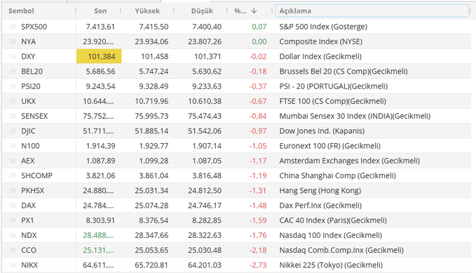Click Composite Index (NYSE) description
Screen dimensions: 476x273
pos(321,41)
